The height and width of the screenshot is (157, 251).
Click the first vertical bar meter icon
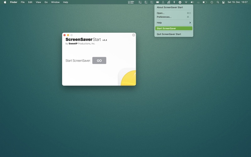pos(140,2)
